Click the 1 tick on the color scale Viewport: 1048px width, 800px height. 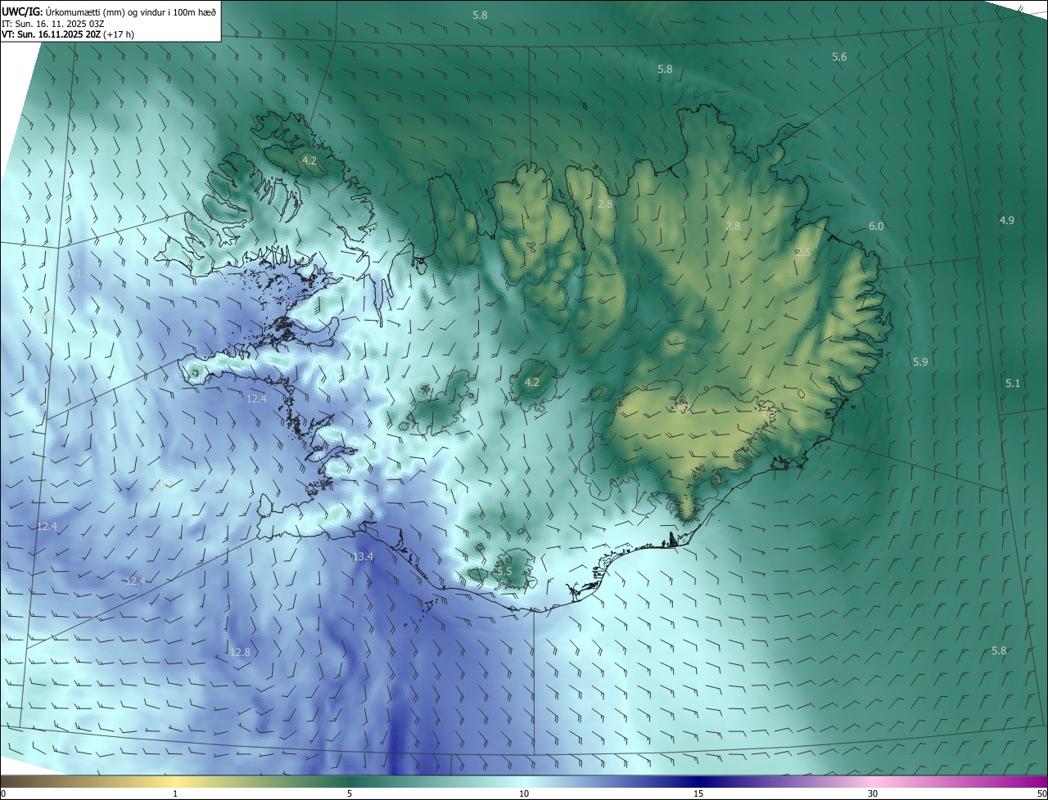[175, 793]
